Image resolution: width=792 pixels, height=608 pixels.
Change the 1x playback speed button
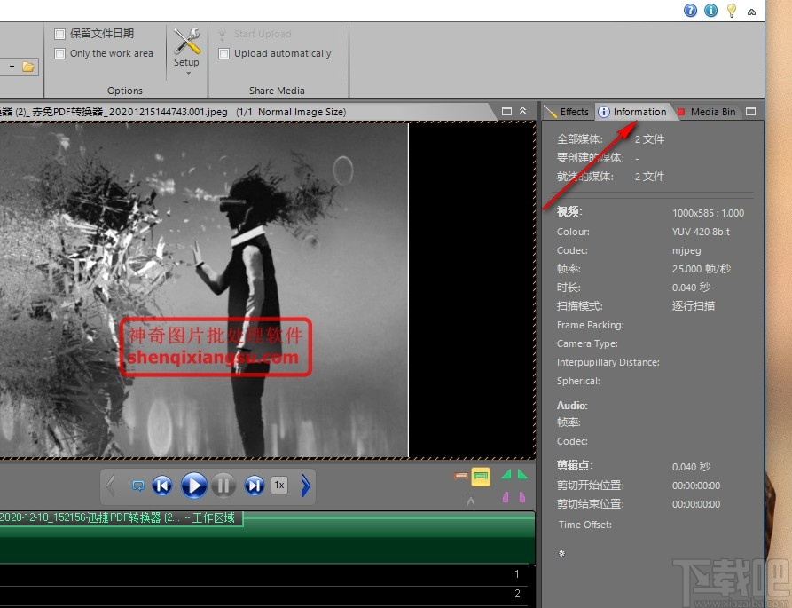(279, 486)
